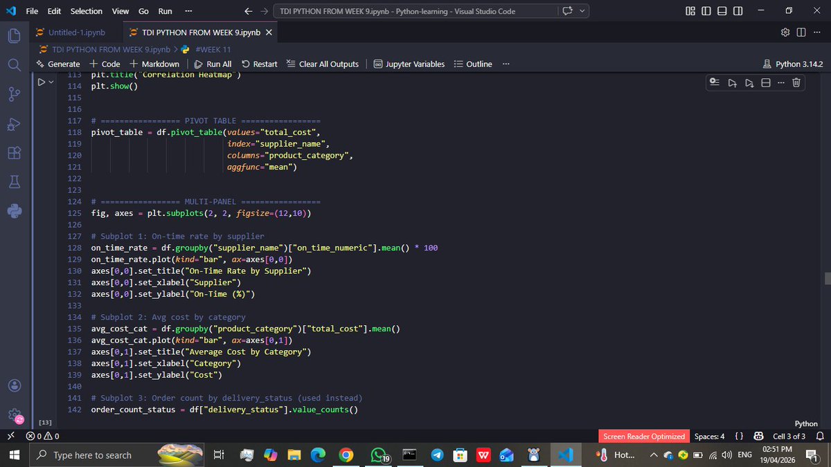The width and height of the screenshot is (831, 467).
Task: Open the Explorer view
Action: pyautogui.click(x=14, y=35)
